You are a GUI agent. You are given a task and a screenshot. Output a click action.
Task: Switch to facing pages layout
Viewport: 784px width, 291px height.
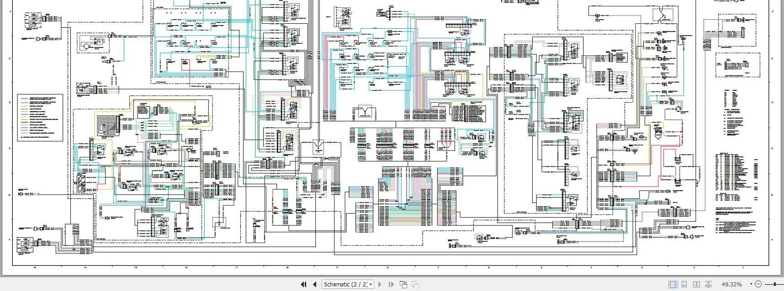click(x=696, y=284)
